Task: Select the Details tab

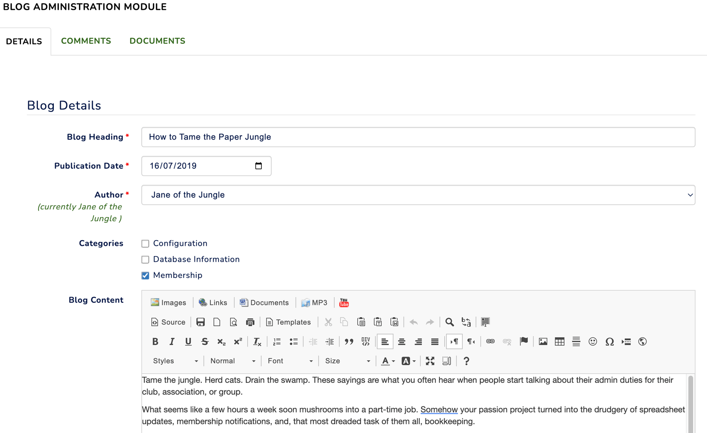Action: 24,41
